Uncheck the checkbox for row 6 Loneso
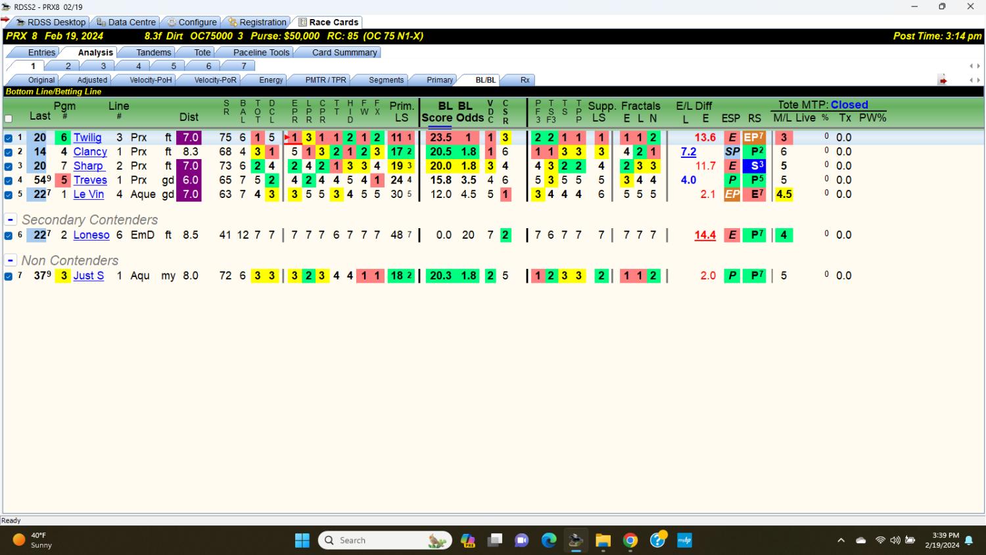 point(9,235)
